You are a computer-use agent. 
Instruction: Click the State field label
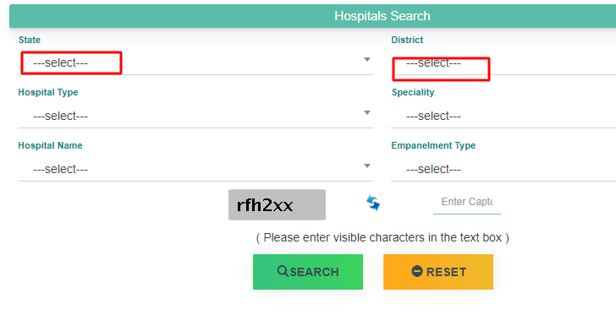30,40
